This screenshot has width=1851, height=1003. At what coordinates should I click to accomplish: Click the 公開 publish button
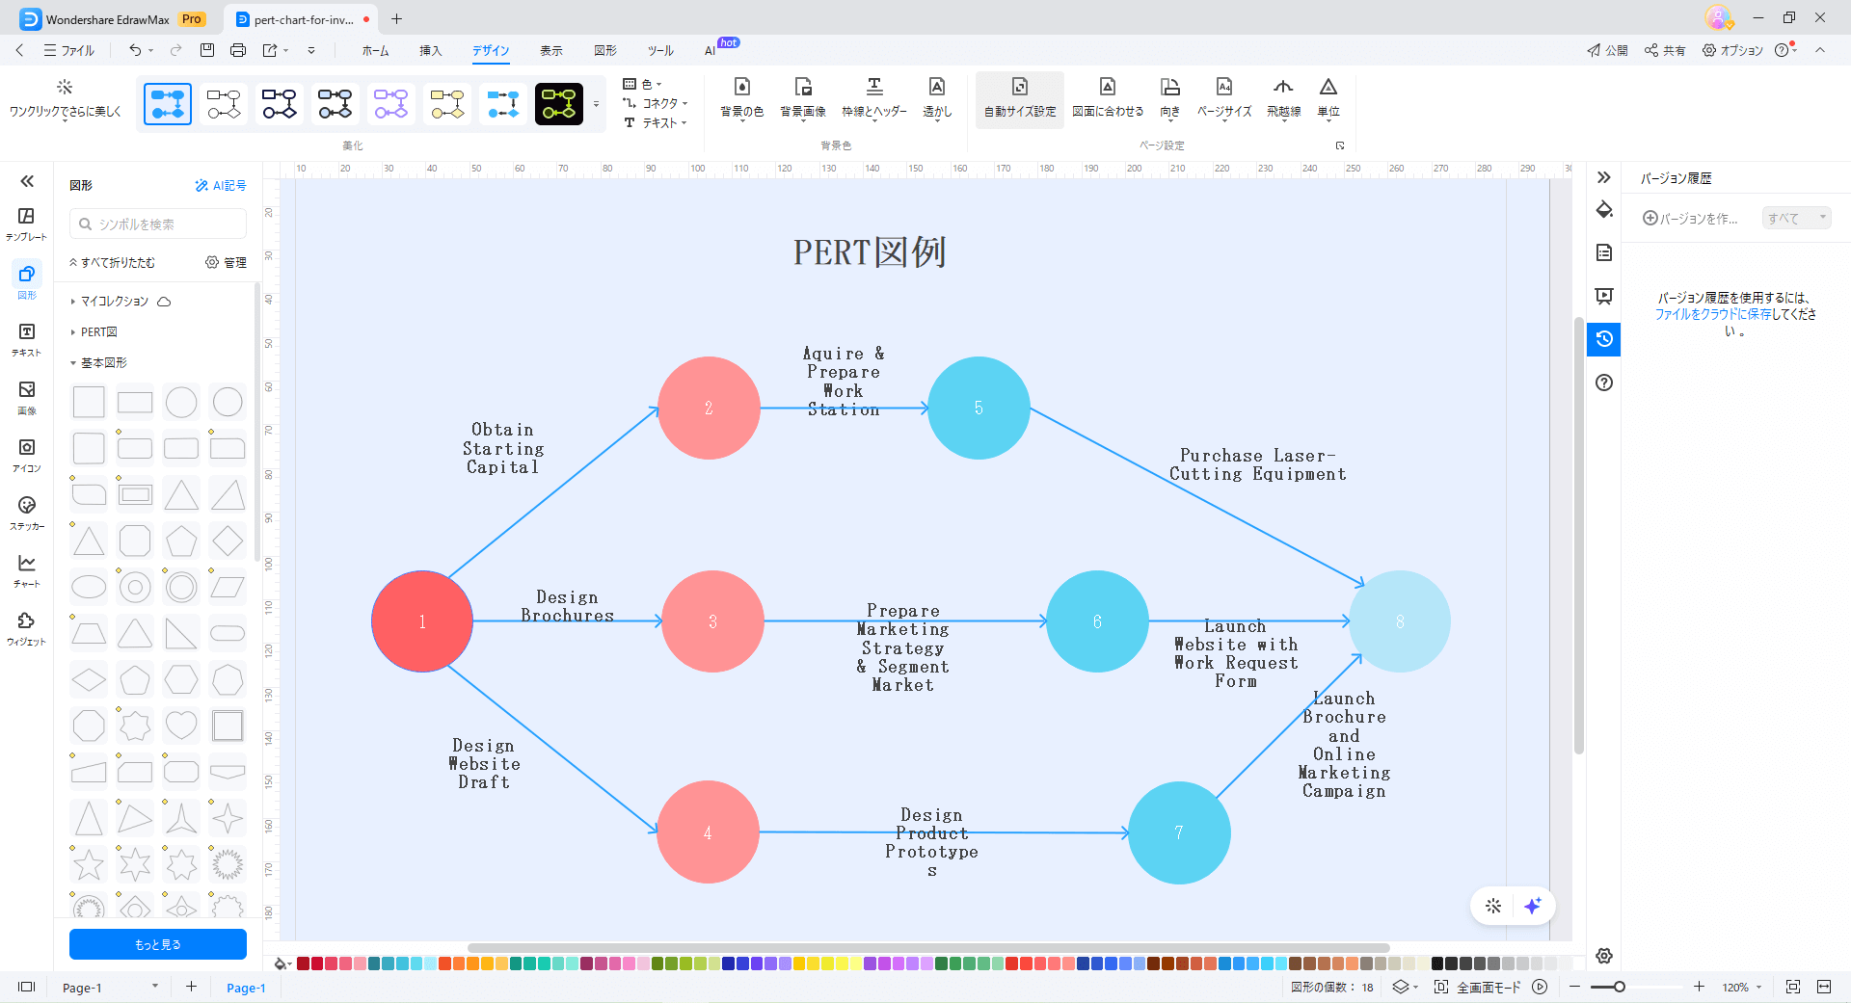(1607, 50)
